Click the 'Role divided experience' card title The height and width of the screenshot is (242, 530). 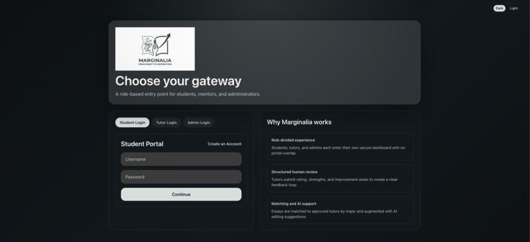pos(293,140)
